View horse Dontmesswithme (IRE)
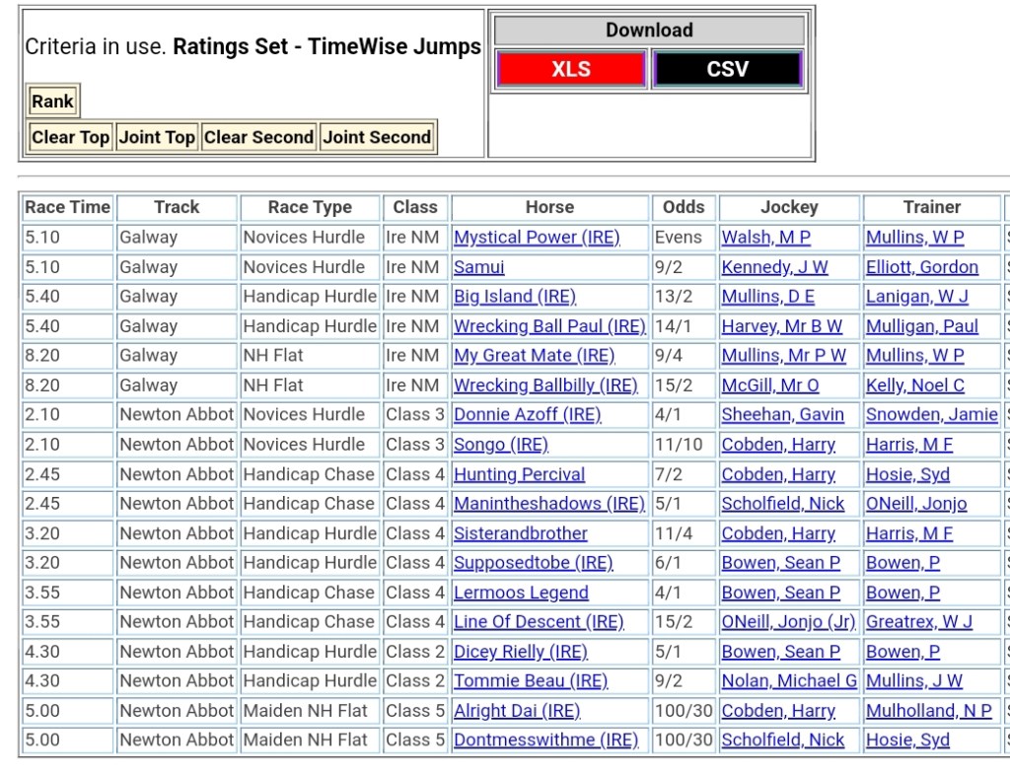Viewport: 1010px width, 771px height. 545,740
